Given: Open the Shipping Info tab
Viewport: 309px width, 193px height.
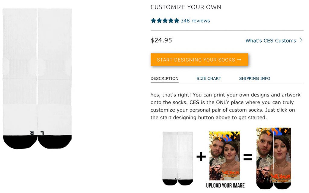Looking at the screenshot, I should point(255,78).
